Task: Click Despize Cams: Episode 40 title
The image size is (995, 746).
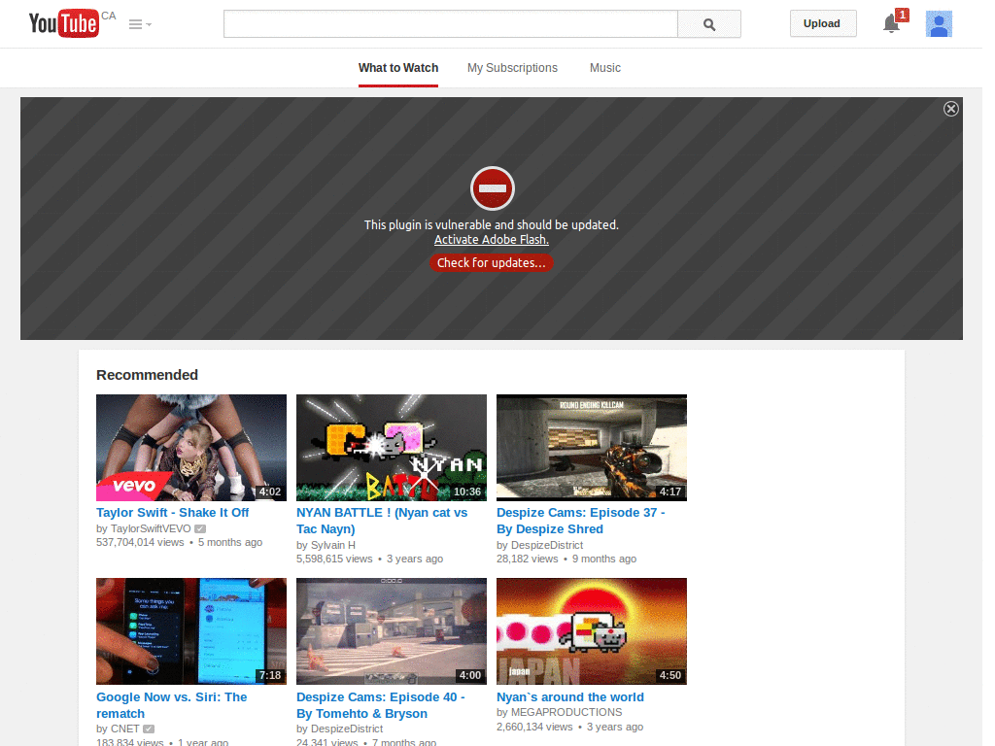Action: point(381,705)
